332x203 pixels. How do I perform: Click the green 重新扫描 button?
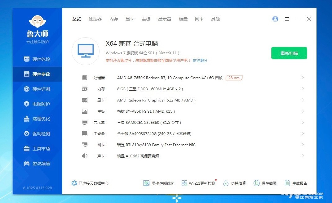click(x=289, y=53)
